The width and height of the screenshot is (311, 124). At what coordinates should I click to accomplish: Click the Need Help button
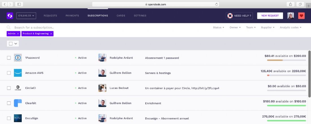[239, 16]
